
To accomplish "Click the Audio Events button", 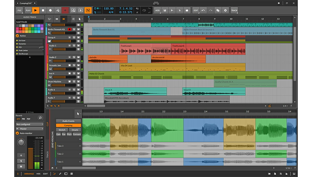I will click(x=68, y=121).
